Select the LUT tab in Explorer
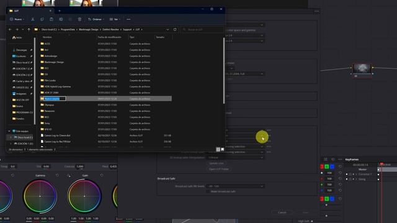397x223 pixels. pos(30,11)
